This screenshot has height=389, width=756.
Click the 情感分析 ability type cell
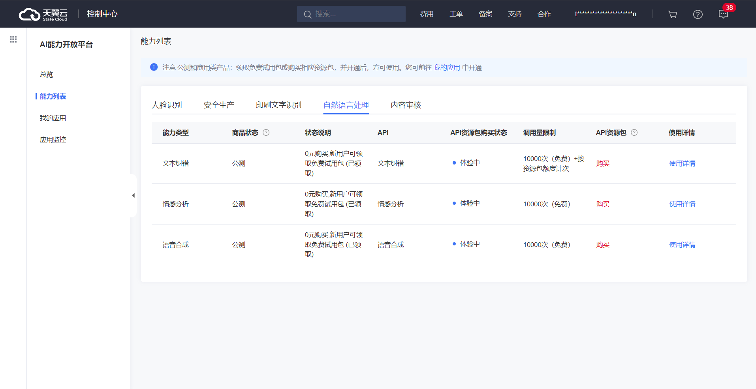(x=176, y=204)
